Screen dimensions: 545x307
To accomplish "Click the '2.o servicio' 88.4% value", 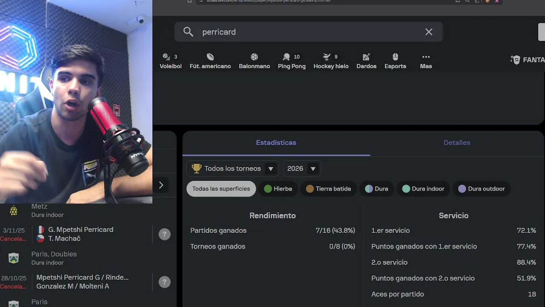I will pyautogui.click(x=526, y=262).
